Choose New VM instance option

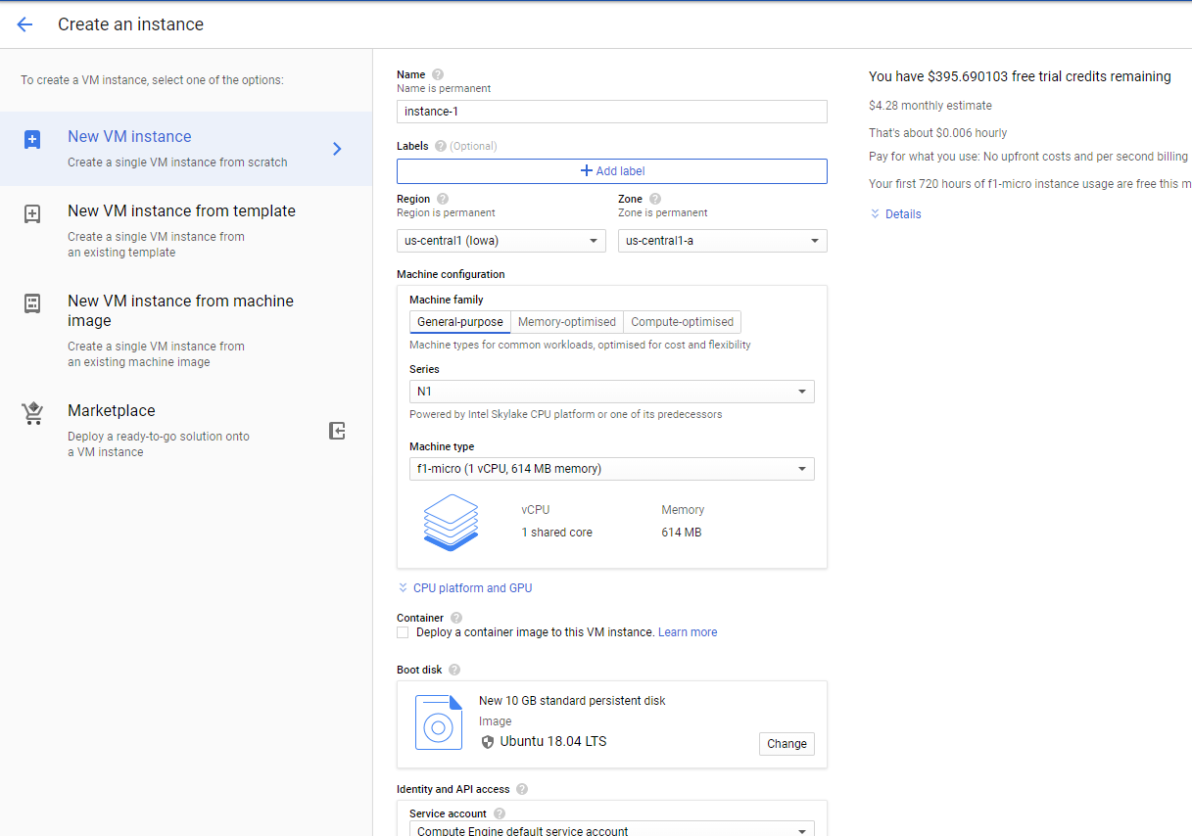[x=186, y=149]
